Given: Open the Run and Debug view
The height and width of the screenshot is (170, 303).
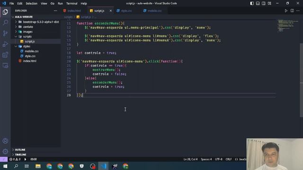Looking at the screenshot, I should [x=5, y=44].
